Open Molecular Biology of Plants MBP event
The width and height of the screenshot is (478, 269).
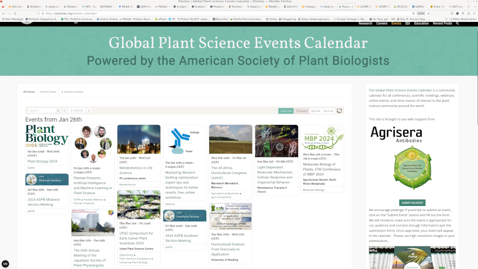pos(322,169)
